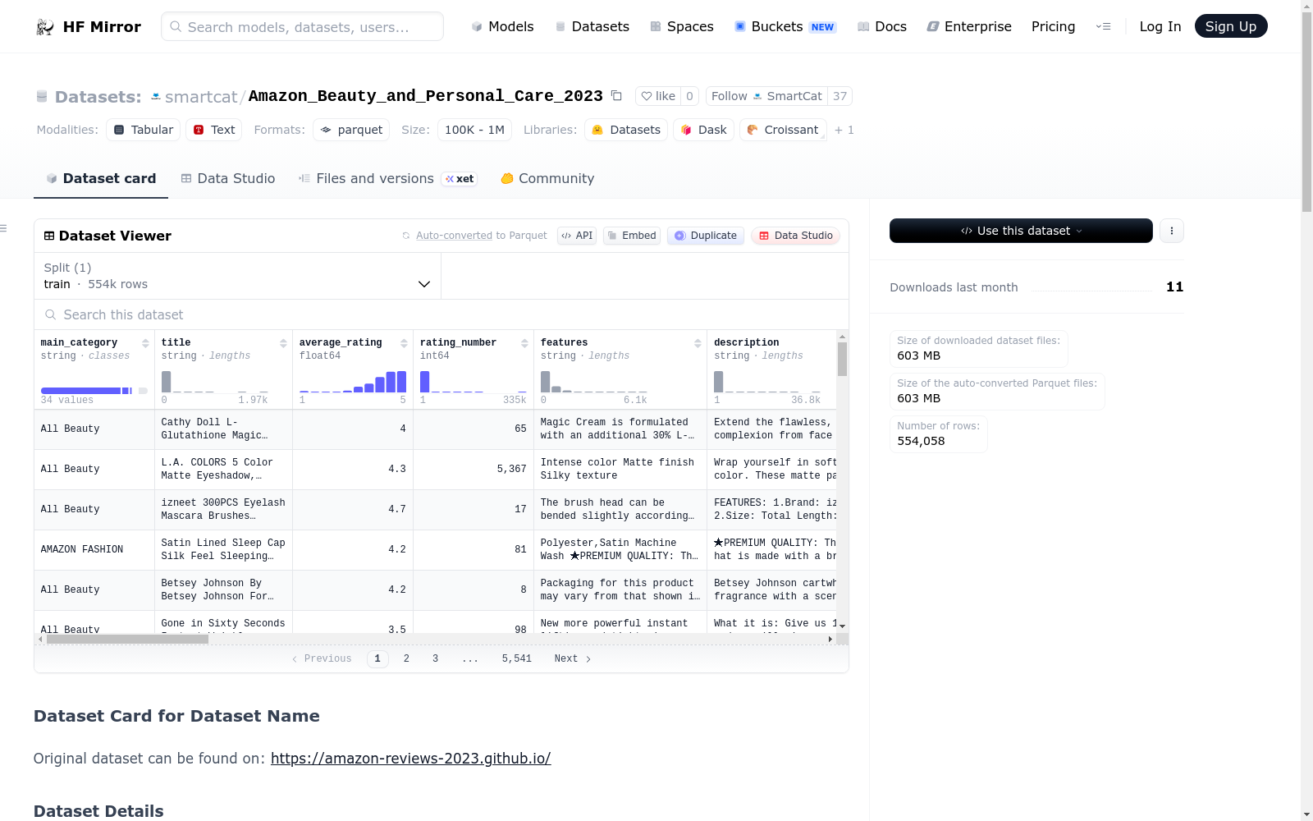Click the API button
This screenshot has height=821, width=1313.
pyautogui.click(x=577, y=236)
